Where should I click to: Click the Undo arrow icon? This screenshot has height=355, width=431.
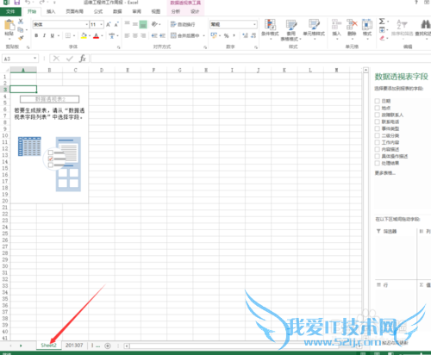pos(28,3)
